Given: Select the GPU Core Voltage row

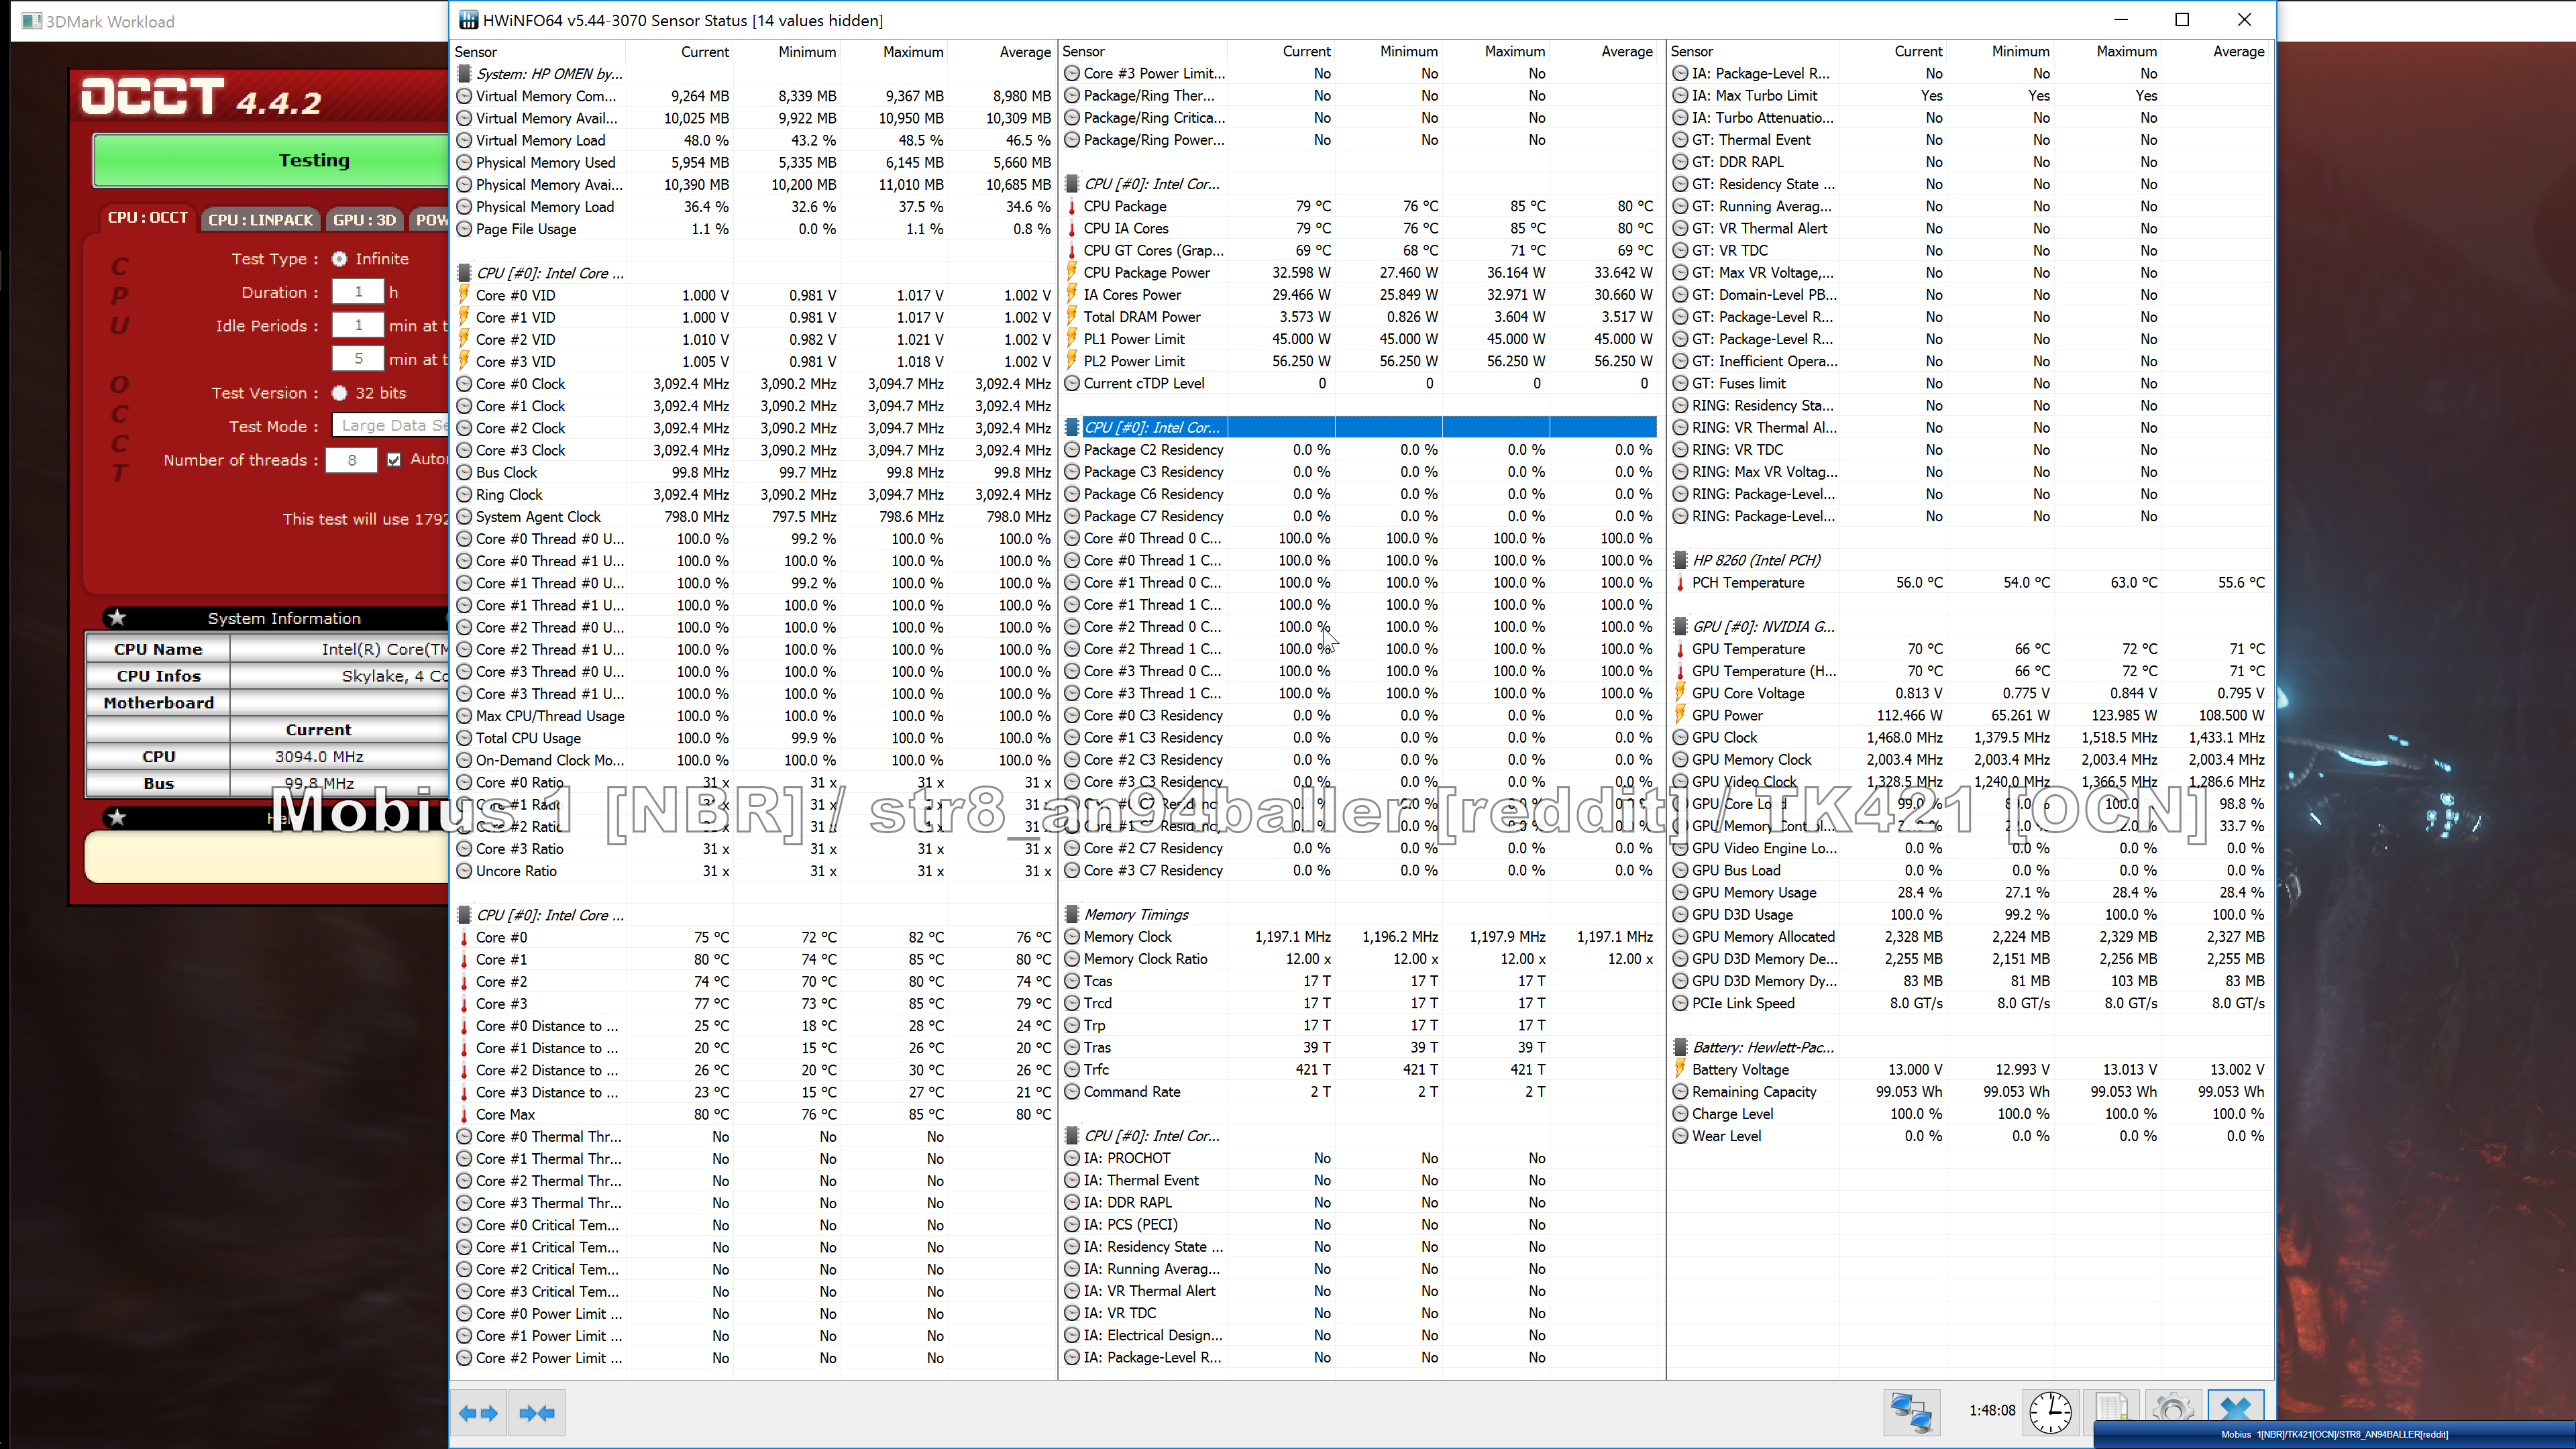Looking at the screenshot, I should tap(1970, 693).
